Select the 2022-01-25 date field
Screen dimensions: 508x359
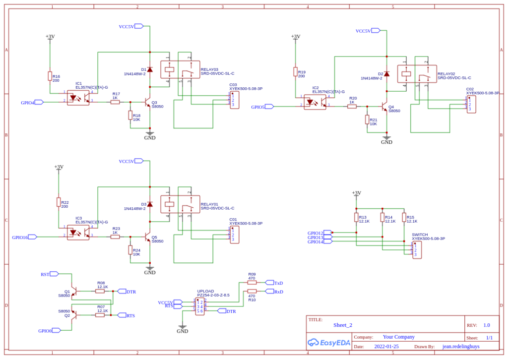pos(386,347)
